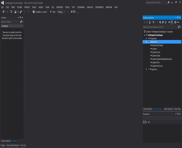Viewport: 182px width, 148px height.
Task: Click the window layout toolbar icon
Action: tap(74, 12)
